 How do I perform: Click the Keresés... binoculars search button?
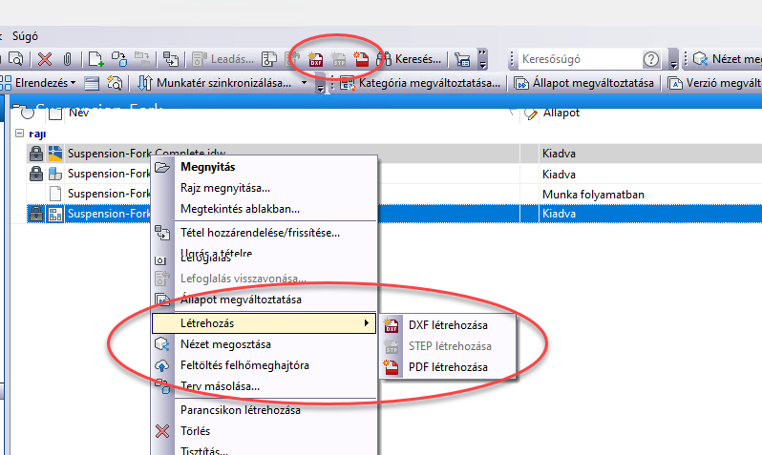(x=409, y=59)
